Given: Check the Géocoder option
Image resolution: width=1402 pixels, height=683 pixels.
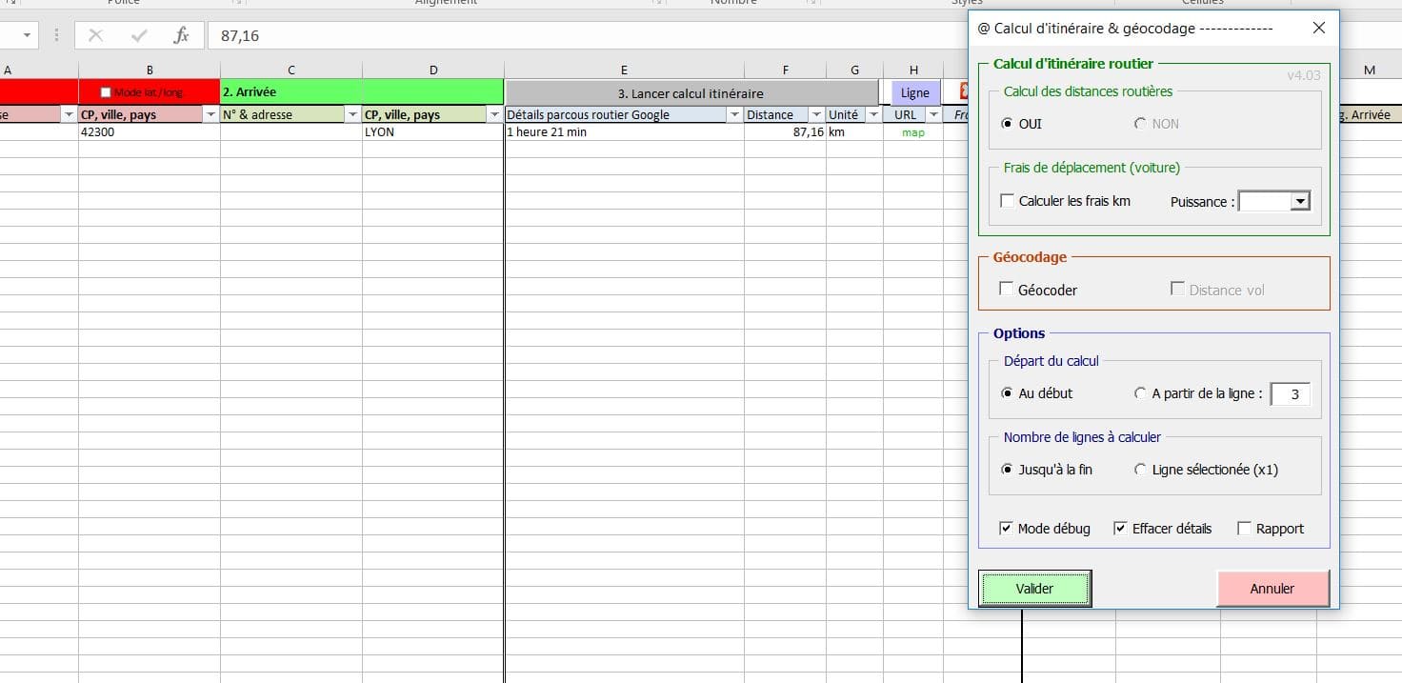Looking at the screenshot, I should point(1007,290).
